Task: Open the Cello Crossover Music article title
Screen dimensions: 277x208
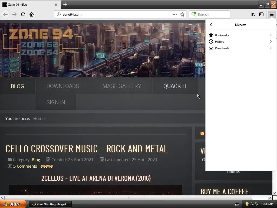Action: [x=87, y=149]
